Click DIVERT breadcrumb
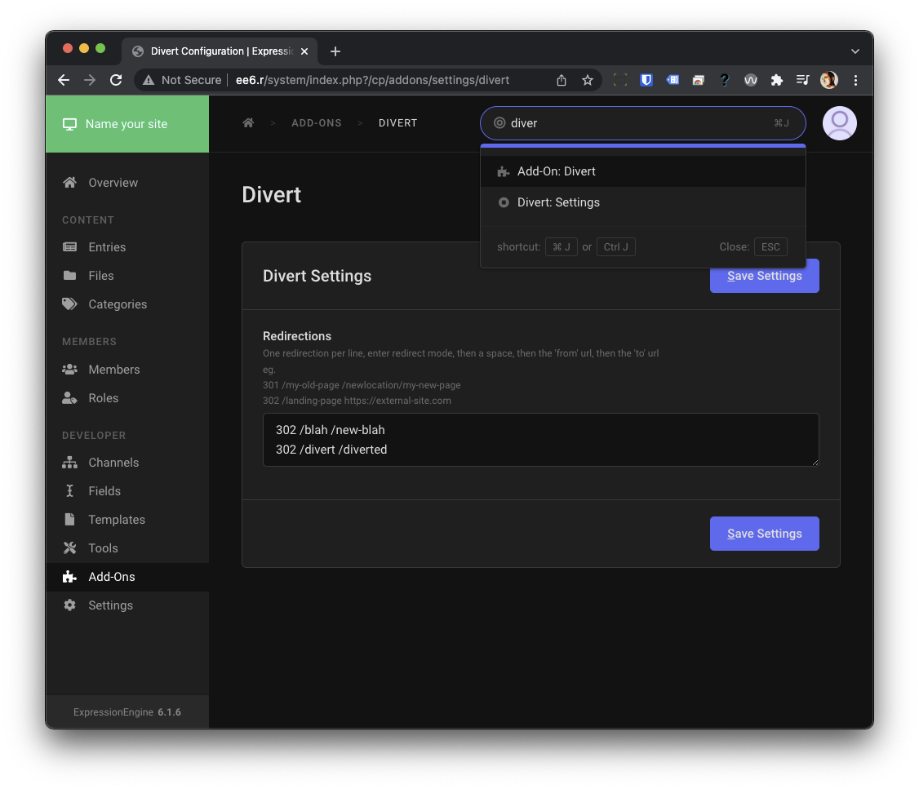 [x=398, y=123]
